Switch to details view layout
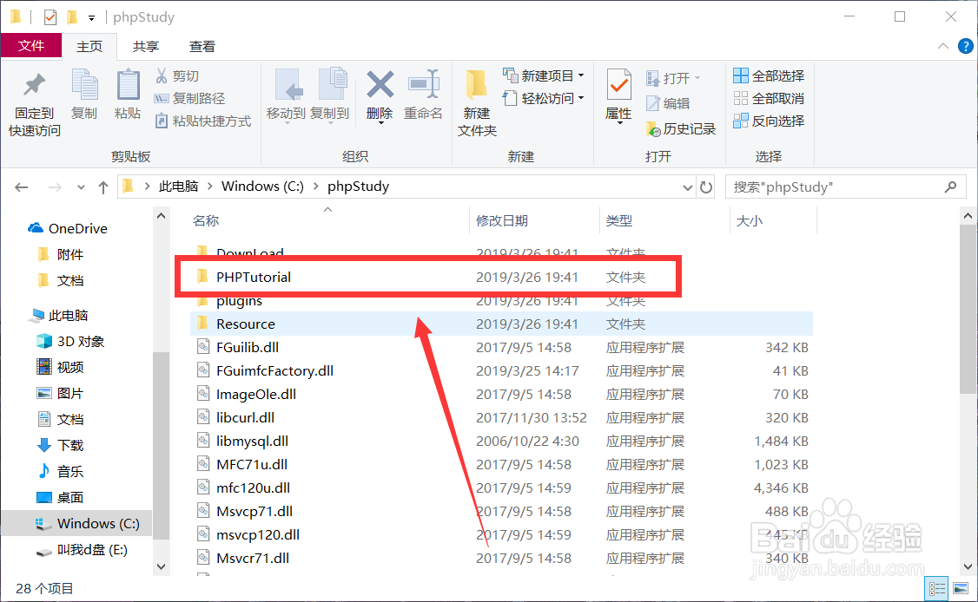The height and width of the screenshot is (602, 978). point(937,588)
